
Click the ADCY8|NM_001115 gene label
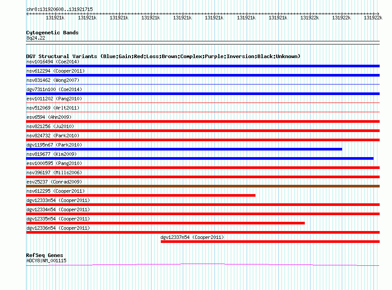coord(46,261)
